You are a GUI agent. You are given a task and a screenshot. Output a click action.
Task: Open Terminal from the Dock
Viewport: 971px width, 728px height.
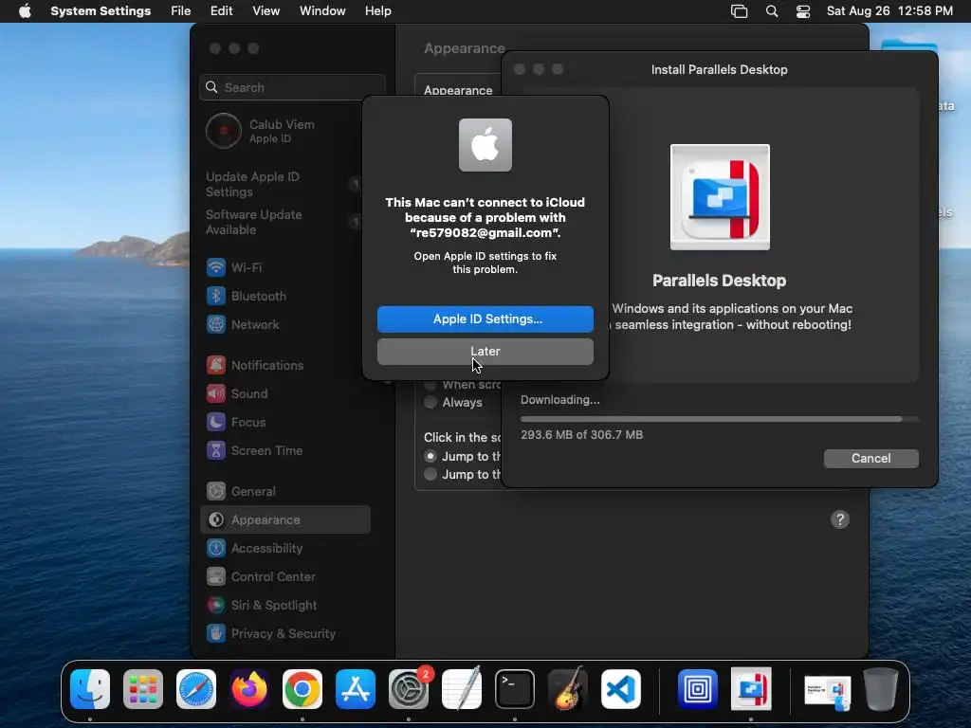515,689
